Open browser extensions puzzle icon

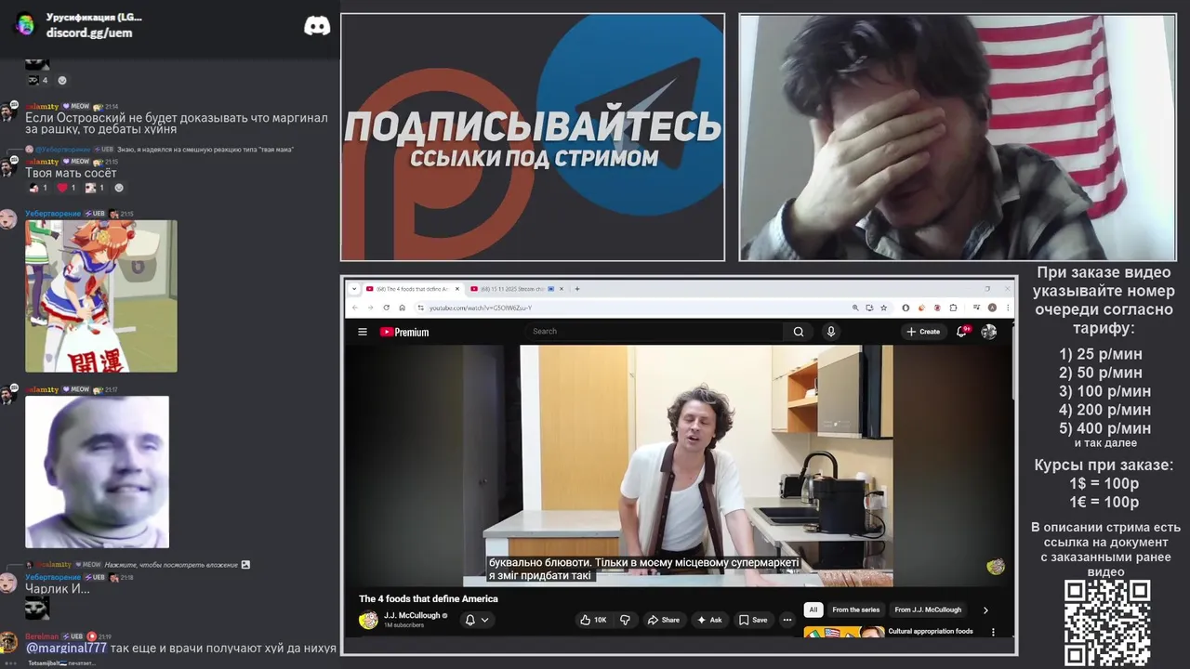[953, 308]
